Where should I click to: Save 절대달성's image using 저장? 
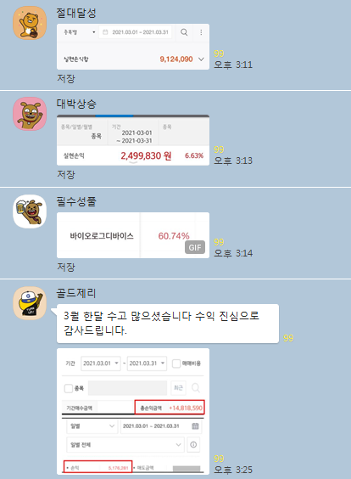click(x=66, y=78)
